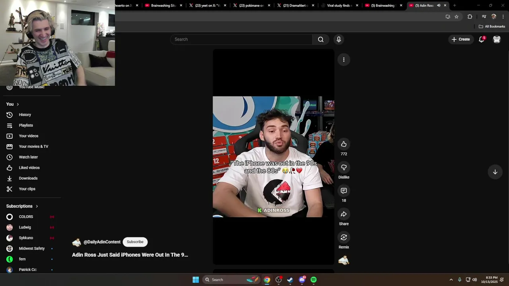Switch to the pokimane on X tab

(251, 6)
